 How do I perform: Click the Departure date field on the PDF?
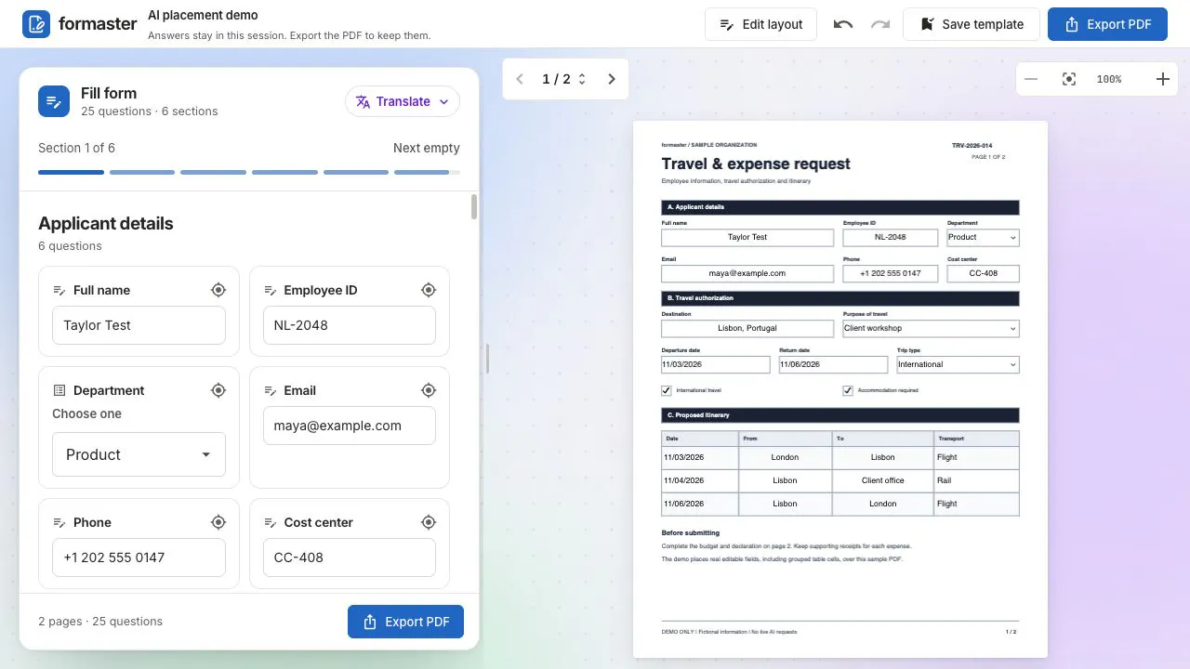716,364
